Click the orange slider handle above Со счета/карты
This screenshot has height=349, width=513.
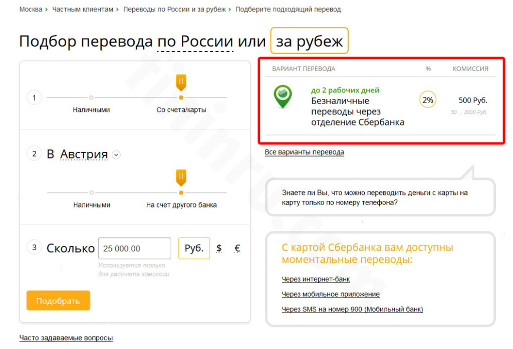pyautogui.click(x=181, y=82)
